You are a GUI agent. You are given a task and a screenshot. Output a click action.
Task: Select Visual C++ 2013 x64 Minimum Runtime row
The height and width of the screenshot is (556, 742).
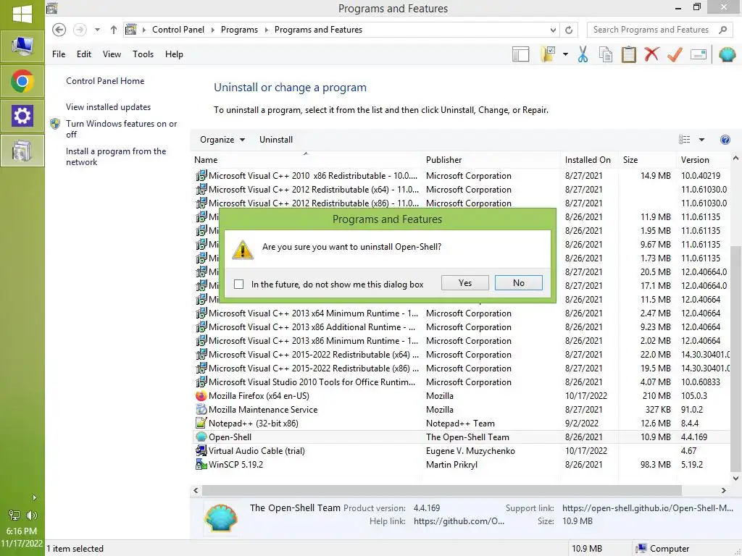click(x=462, y=313)
